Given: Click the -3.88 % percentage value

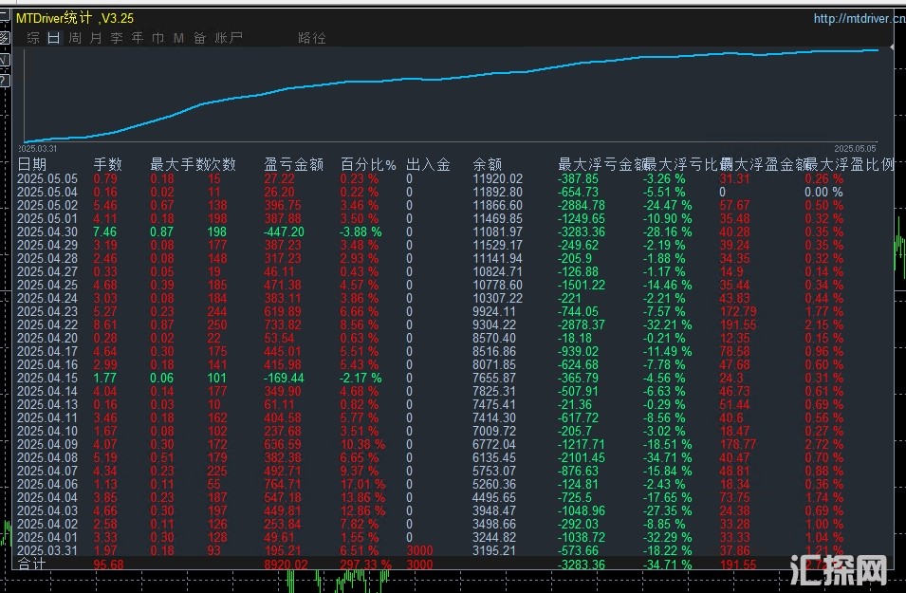Looking at the screenshot, I should pyautogui.click(x=361, y=232).
